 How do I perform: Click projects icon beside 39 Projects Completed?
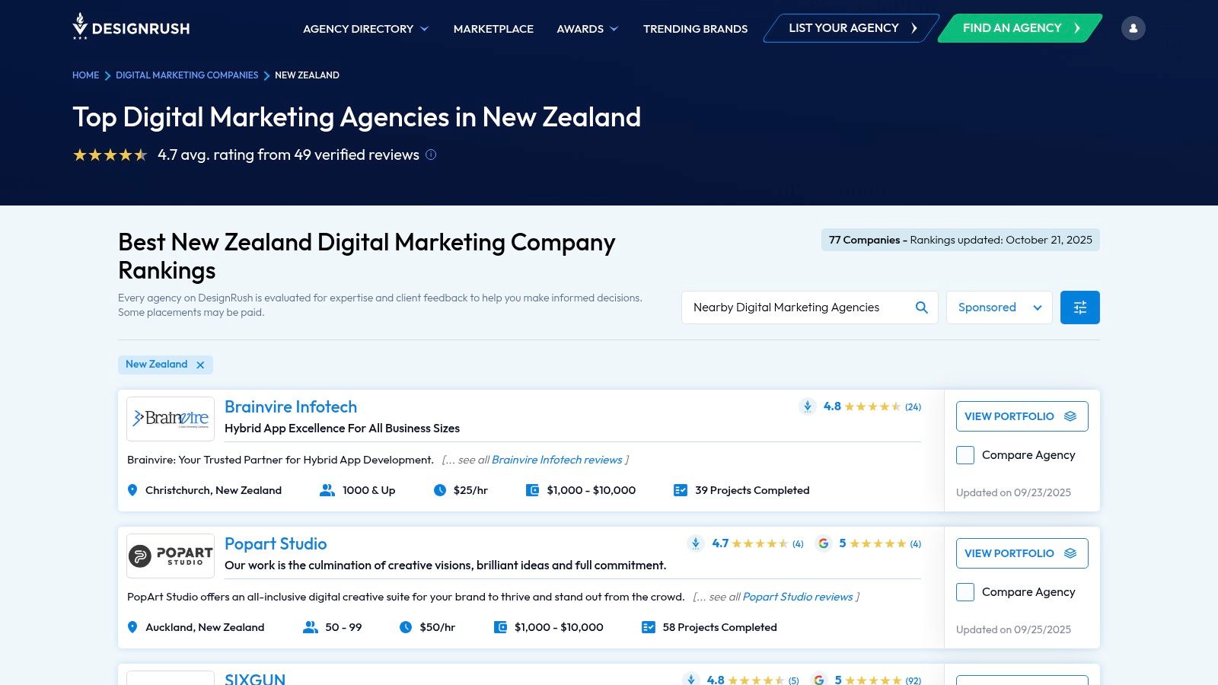[681, 490]
